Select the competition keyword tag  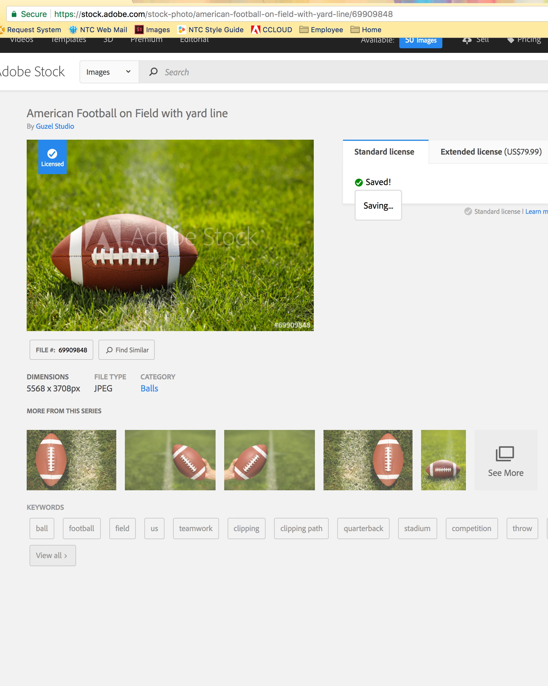coord(472,528)
